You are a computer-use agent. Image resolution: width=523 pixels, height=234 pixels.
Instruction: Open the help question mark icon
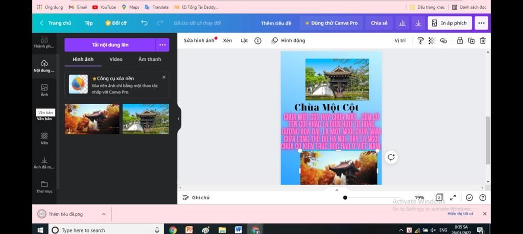(483, 198)
